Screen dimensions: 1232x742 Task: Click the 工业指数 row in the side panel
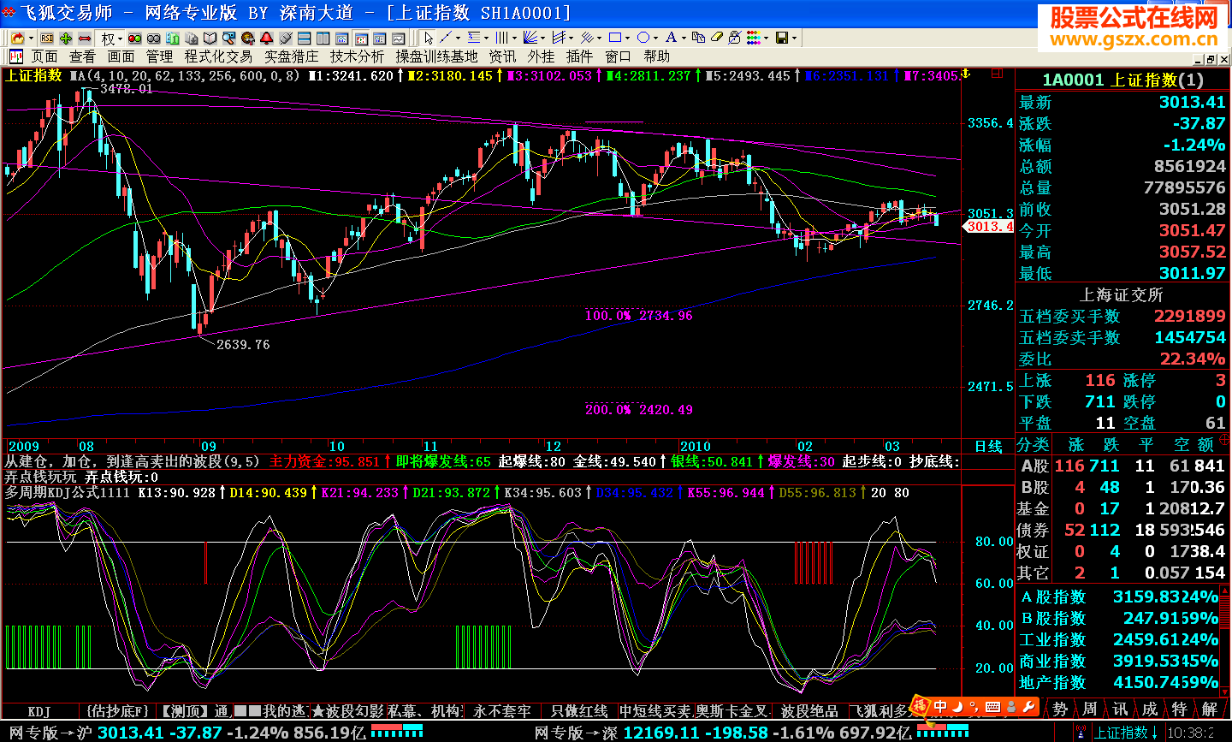1119,639
